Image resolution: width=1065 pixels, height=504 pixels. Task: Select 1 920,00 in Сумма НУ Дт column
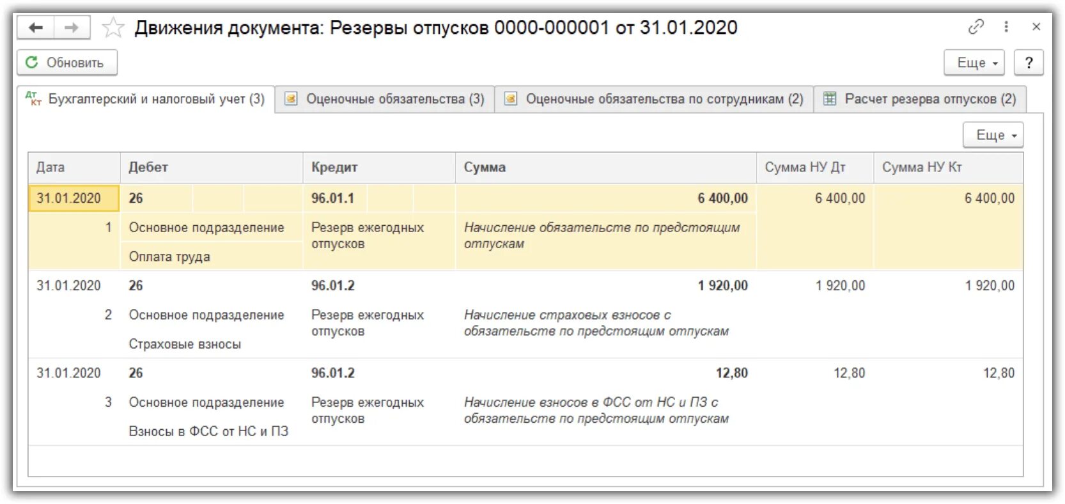(816, 286)
